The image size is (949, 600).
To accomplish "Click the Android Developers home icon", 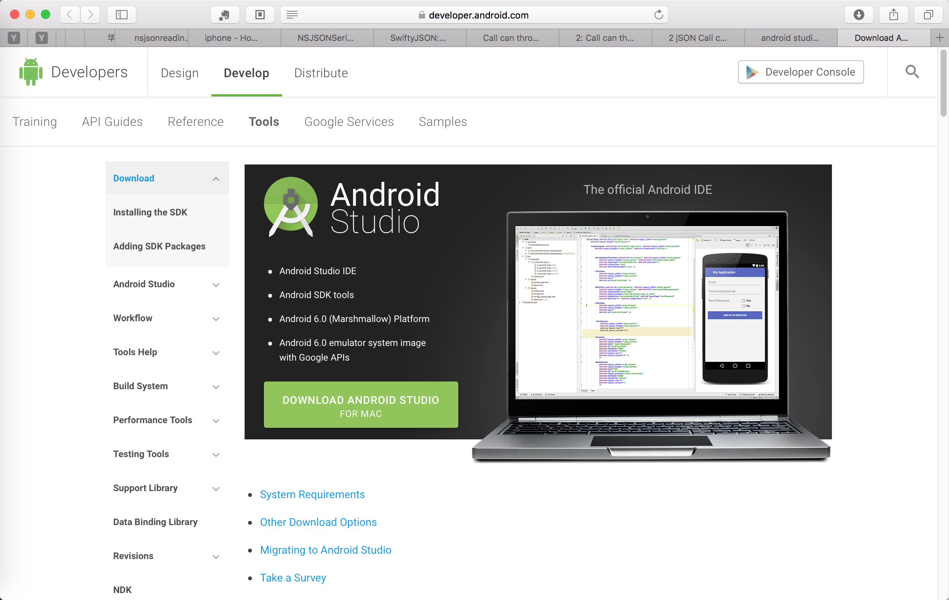I will (31, 72).
